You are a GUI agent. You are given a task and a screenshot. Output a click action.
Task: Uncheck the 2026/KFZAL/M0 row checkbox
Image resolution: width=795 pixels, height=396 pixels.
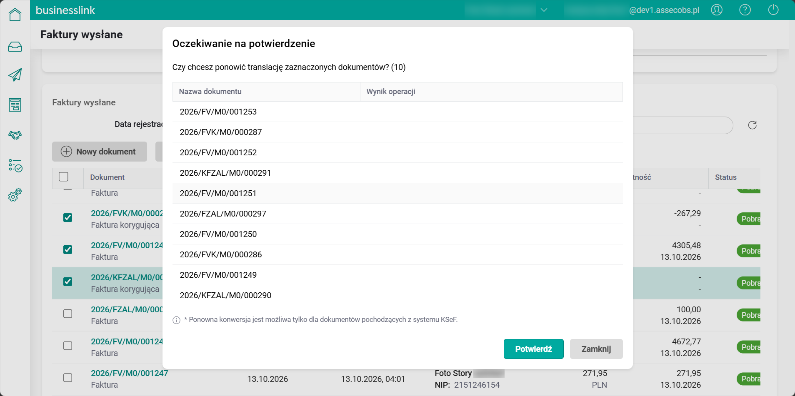coord(67,282)
